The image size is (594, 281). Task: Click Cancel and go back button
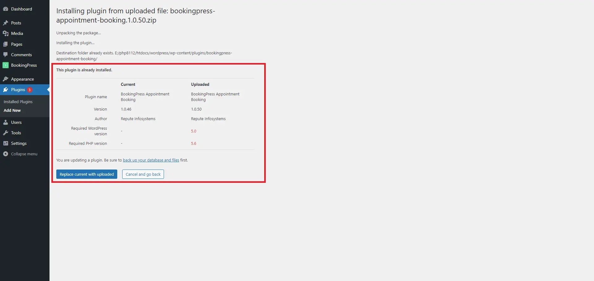pyautogui.click(x=143, y=174)
